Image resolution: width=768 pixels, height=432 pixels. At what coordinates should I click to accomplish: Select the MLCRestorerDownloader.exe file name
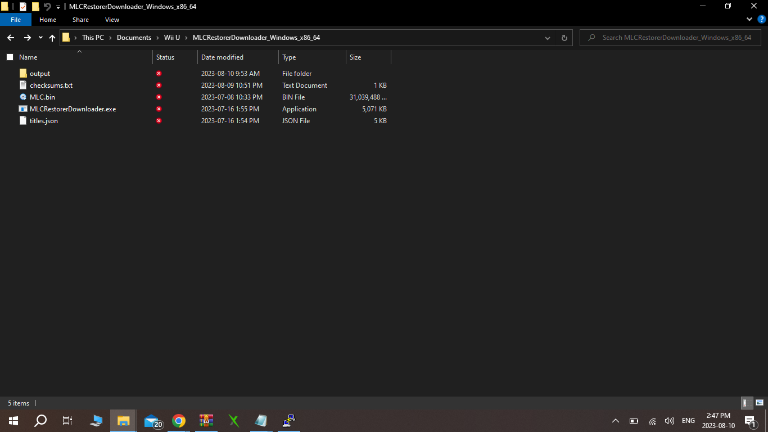73,109
